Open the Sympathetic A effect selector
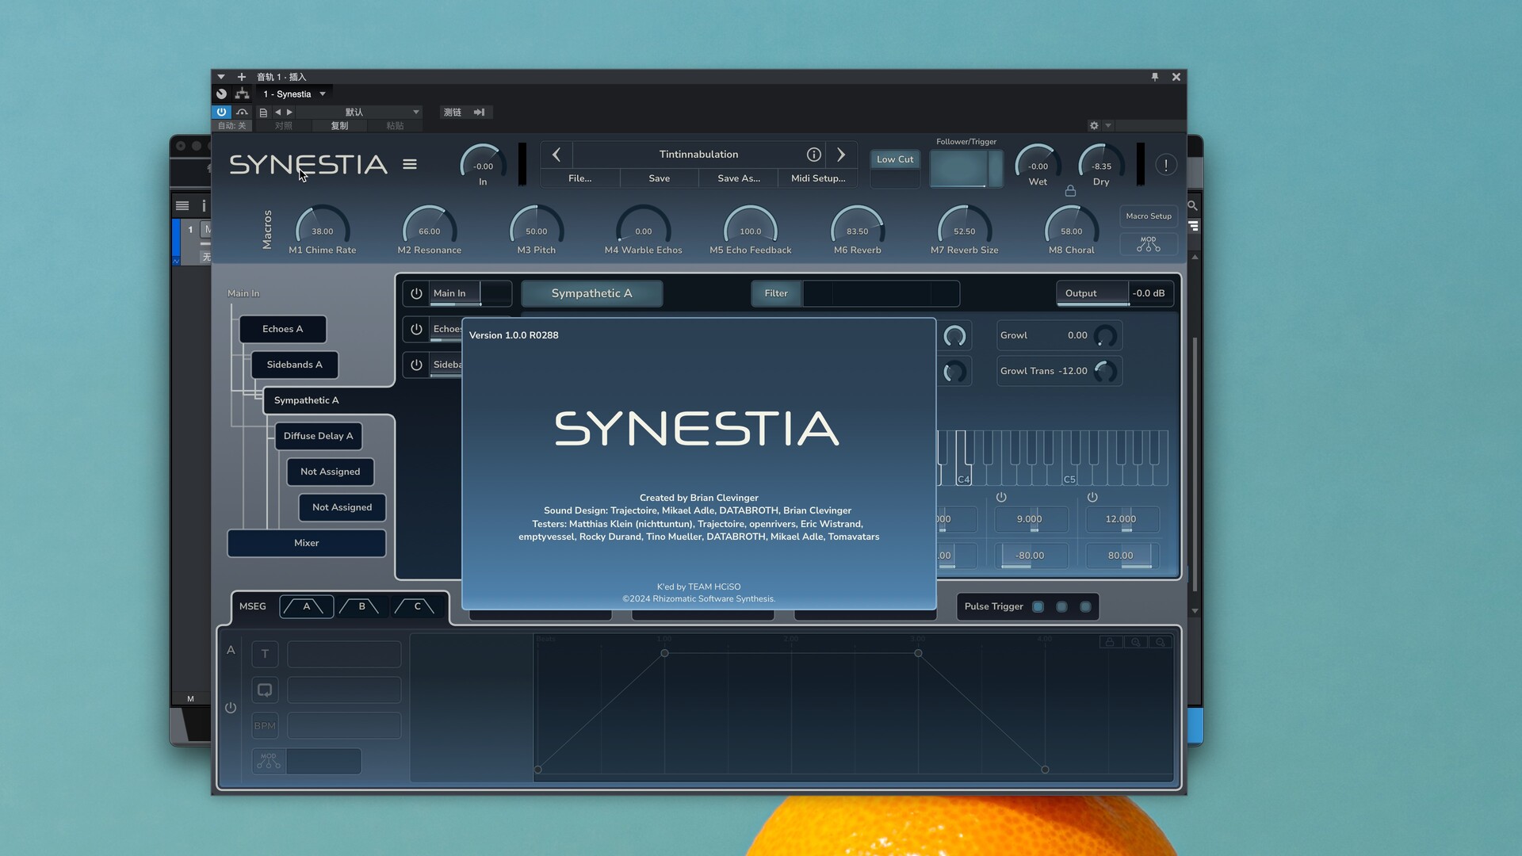Screen dimensions: 1522x856 pyautogui.click(x=591, y=293)
